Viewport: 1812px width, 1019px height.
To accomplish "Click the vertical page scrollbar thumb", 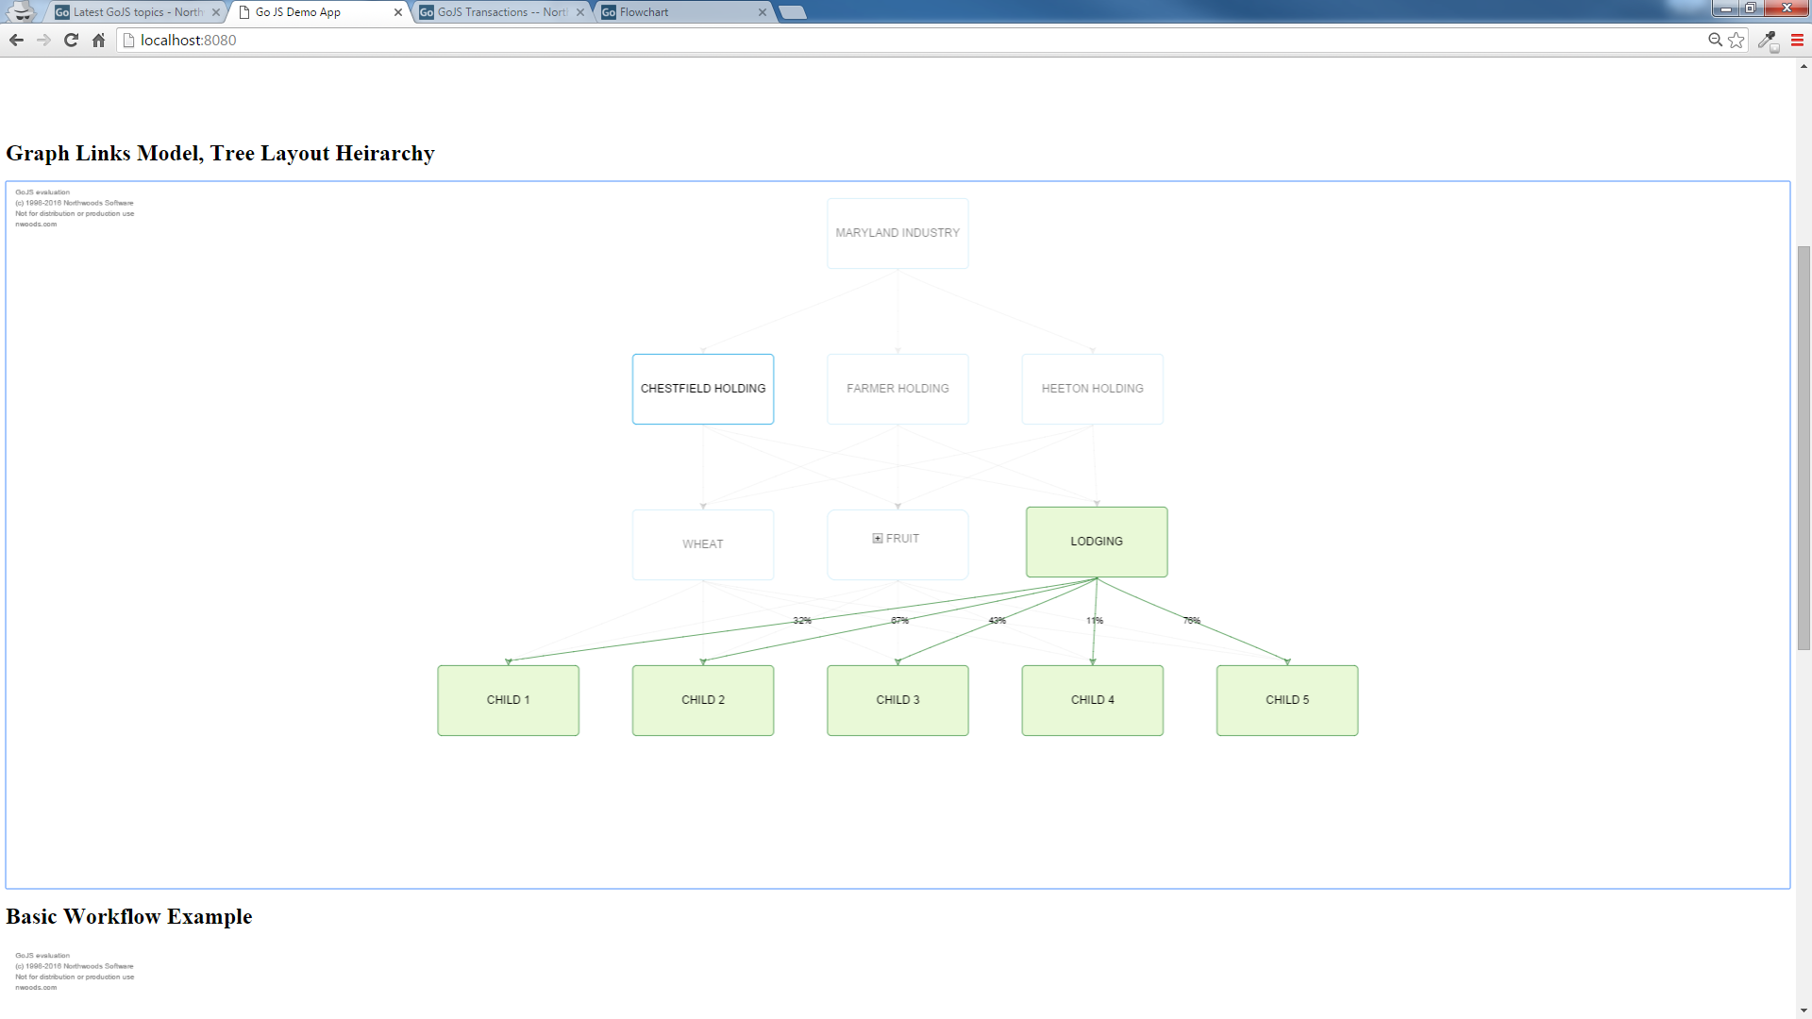I will 1804,448.
